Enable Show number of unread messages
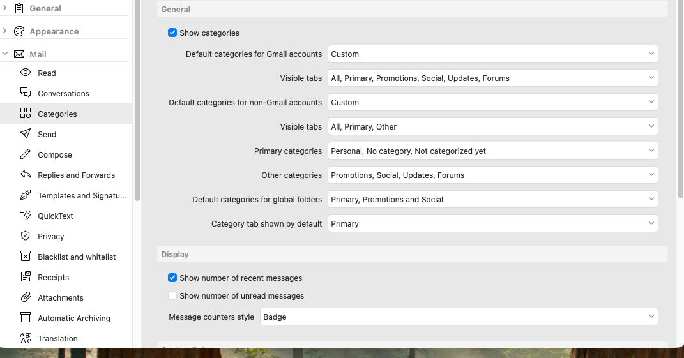The height and width of the screenshot is (358, 684). pyautogui.click(x=172, y=295)
